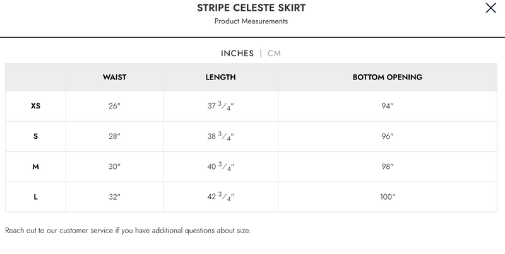This screenshot has width=505, height=254.
Task: Click the LENGTH column header
Action: (x=220, y=78)
